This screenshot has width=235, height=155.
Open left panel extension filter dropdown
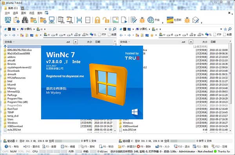76,42
